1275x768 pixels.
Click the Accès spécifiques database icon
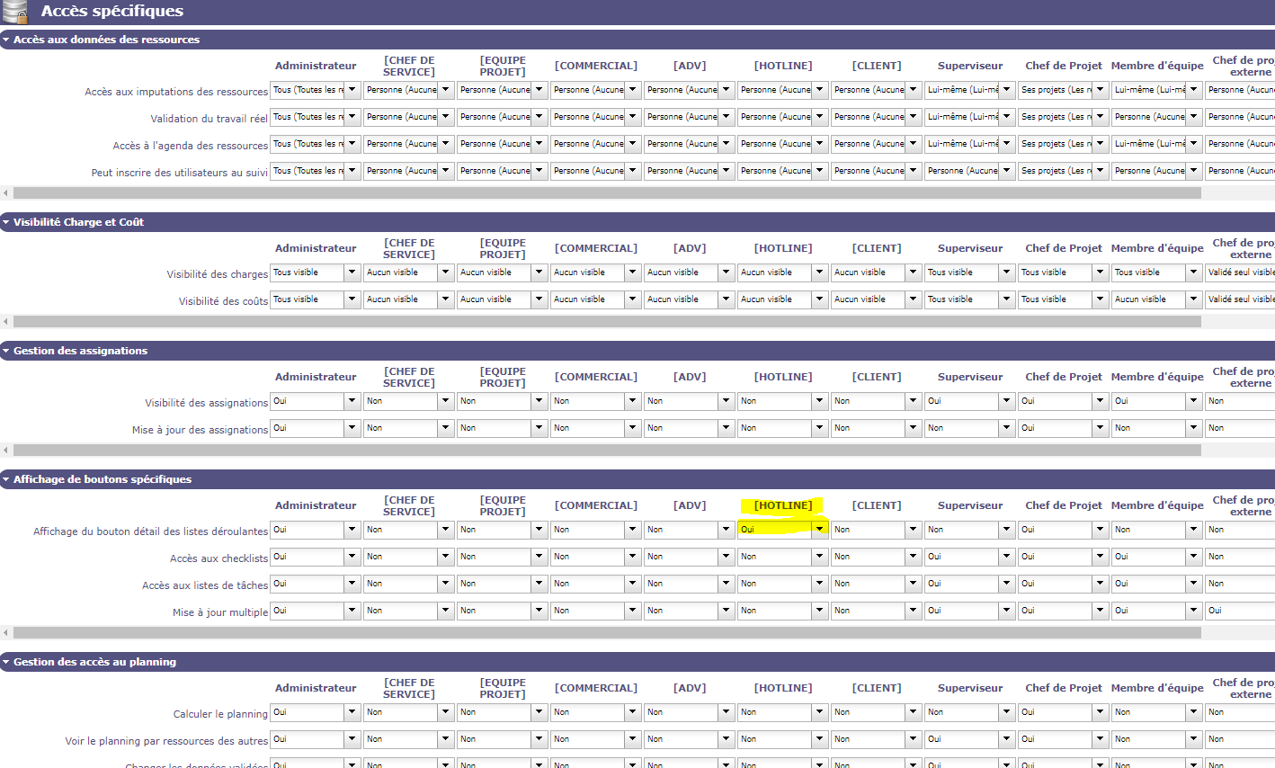coord(15,12)
